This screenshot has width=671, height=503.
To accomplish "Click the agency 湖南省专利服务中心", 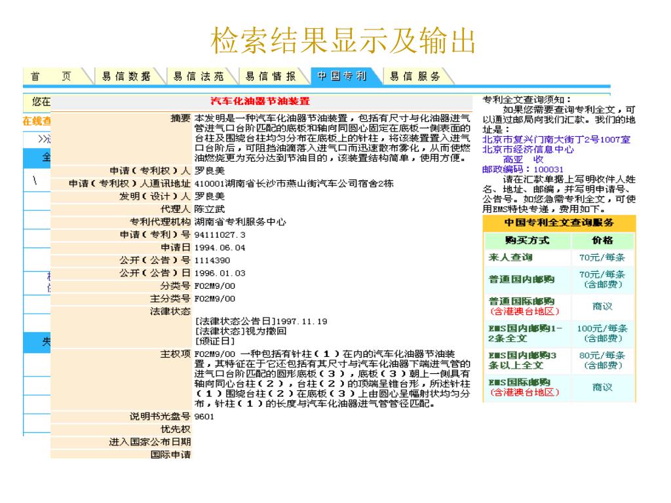I will [x=240, y=222].
